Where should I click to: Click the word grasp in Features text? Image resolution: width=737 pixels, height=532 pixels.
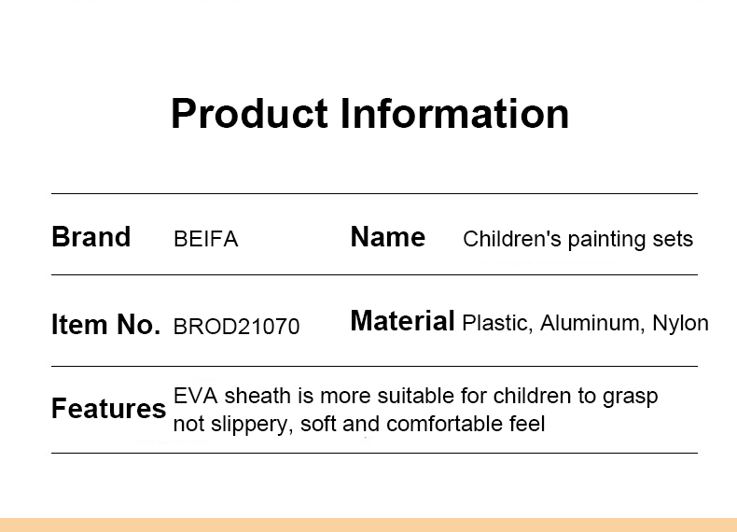(x=631, y=398)
